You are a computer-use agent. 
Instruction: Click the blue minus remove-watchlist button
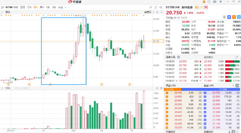[239, 17]
